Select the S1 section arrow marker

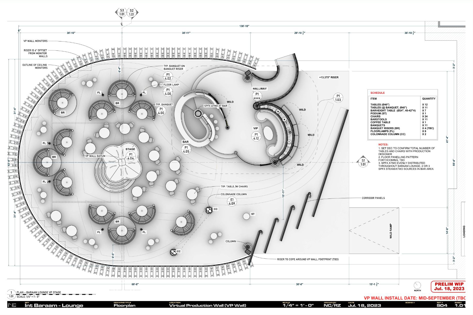363,162
